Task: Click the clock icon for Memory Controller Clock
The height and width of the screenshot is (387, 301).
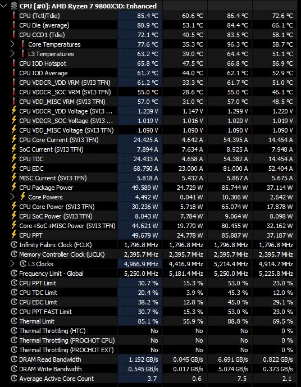Action: coord(14,254)
